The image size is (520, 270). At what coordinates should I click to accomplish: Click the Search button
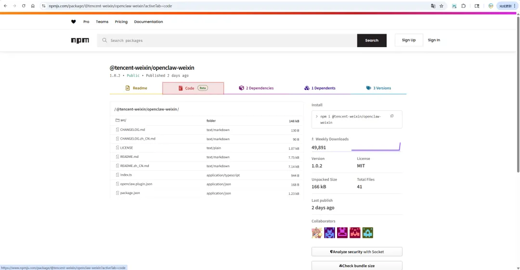[x=372, y=40]
